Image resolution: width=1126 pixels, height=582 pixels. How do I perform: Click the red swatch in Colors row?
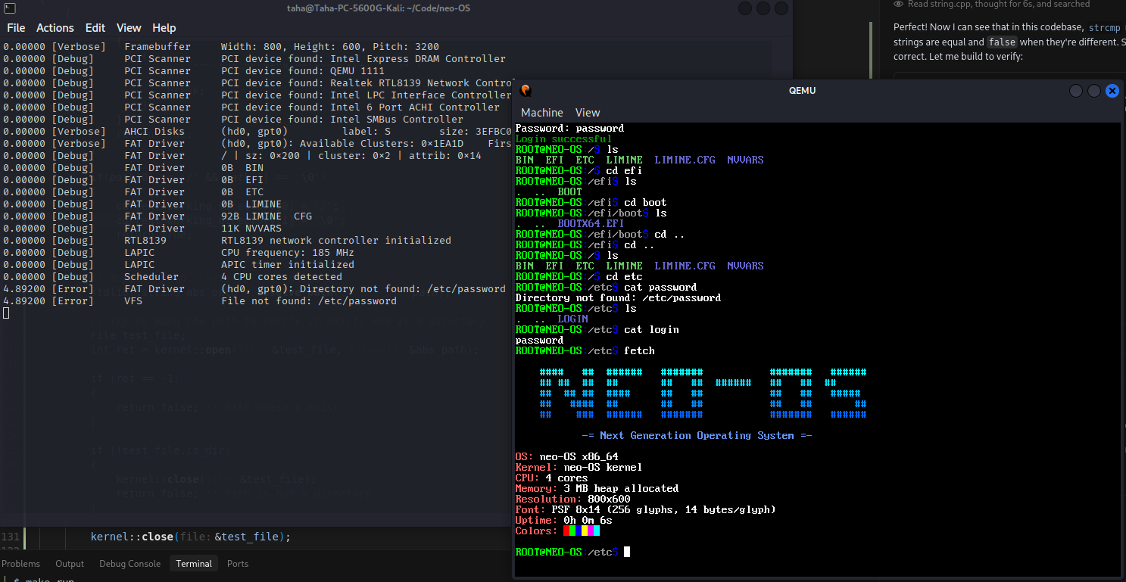pyautogui.click(x=566, y=531)
